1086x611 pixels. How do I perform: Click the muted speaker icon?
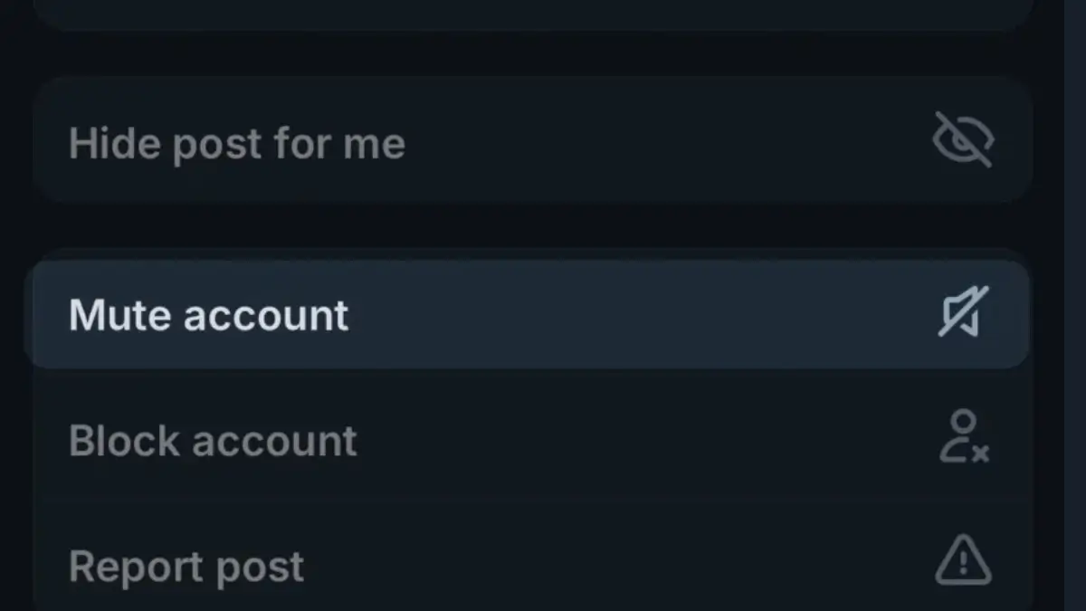pos(963,312)
